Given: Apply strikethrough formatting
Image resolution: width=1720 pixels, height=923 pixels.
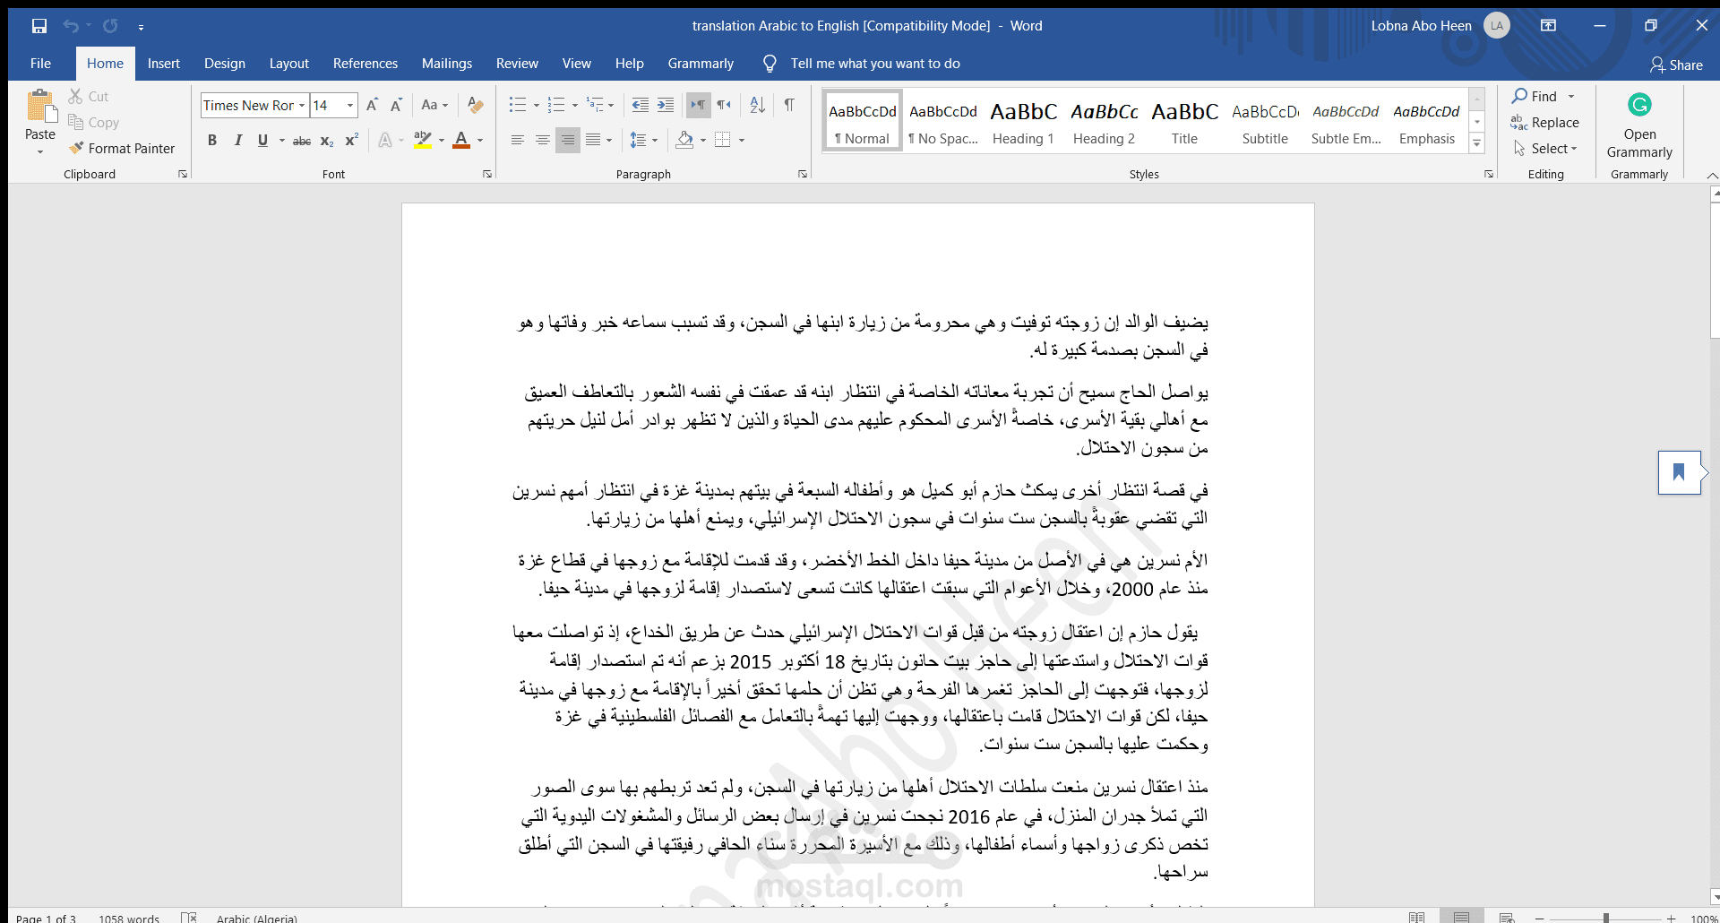Looking at the screenshot, I should click(x=302, y=140).
